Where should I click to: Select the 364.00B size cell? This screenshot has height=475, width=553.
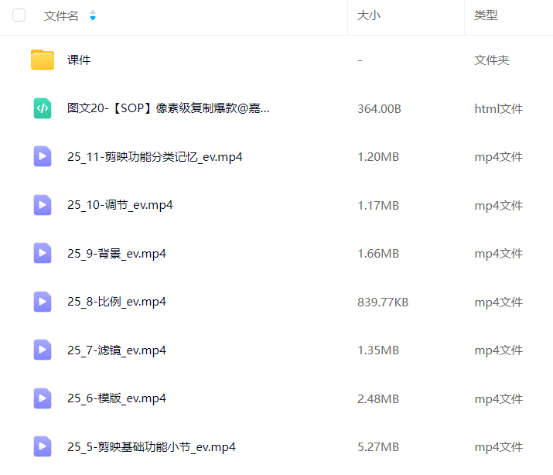click(379, 108)
